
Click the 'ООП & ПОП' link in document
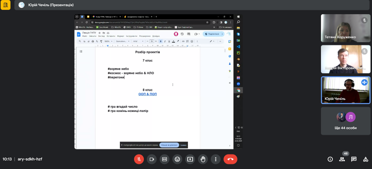147,94
